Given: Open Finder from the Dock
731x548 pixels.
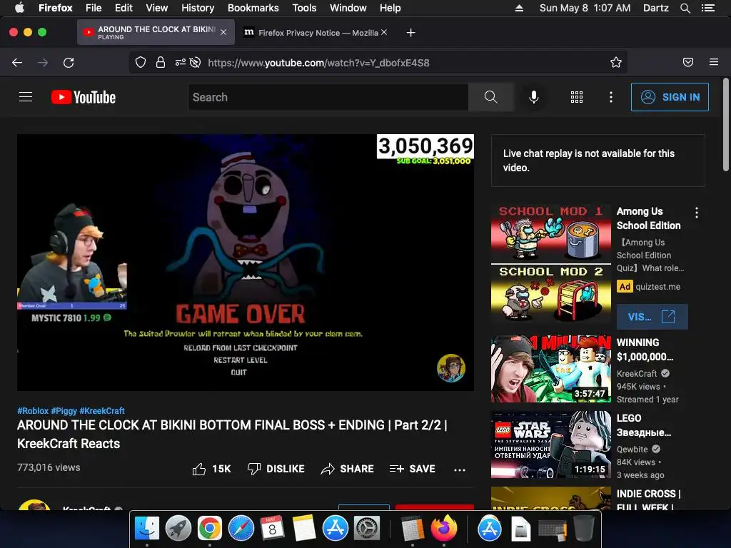Looking at the screenshot, I should coord(147,528).
